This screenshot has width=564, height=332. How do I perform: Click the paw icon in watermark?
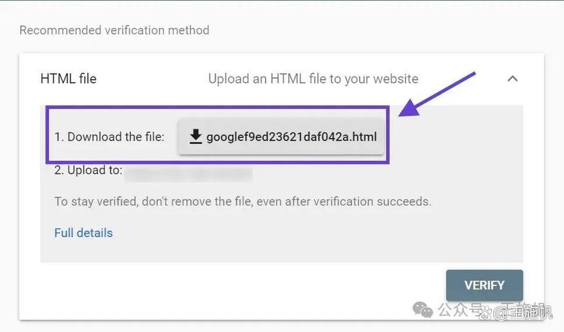coord(486,312)
